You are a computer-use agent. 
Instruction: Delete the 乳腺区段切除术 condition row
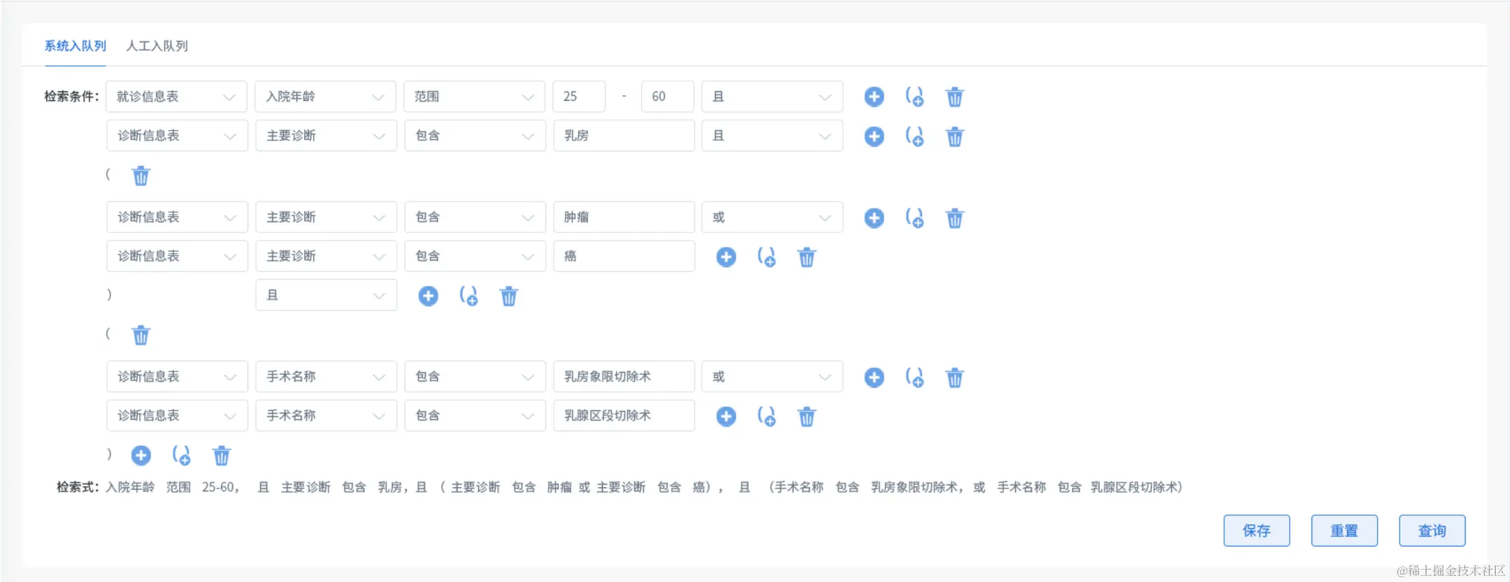tap(807, 416)
